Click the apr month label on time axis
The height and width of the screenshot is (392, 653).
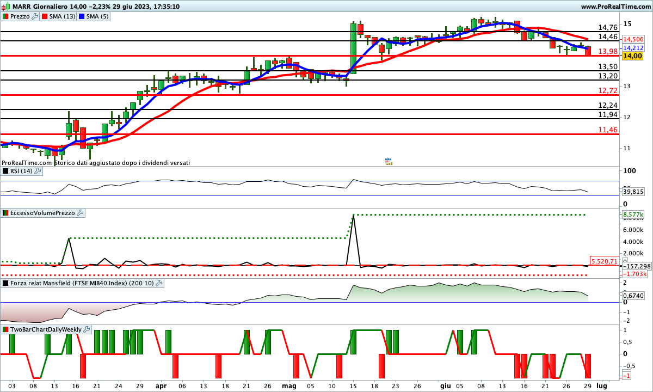point(161,385)
